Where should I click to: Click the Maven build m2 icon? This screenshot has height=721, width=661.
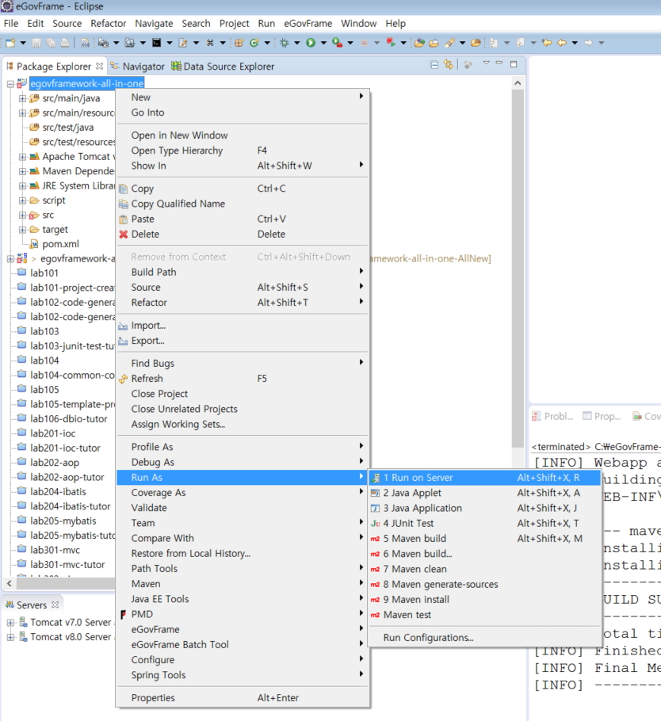tap(376, 539)
